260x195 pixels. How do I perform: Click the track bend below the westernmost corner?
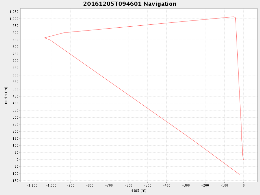click(50, 40)
